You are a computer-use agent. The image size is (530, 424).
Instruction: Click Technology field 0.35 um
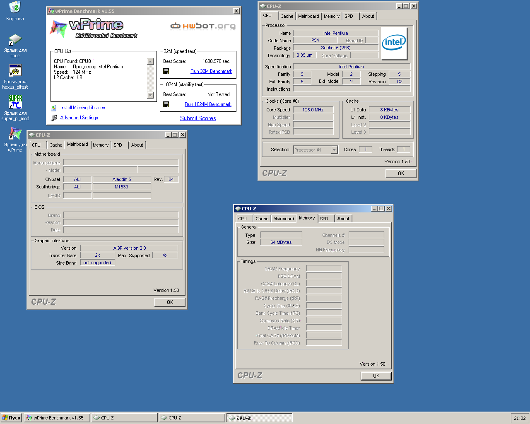(305, 55)
